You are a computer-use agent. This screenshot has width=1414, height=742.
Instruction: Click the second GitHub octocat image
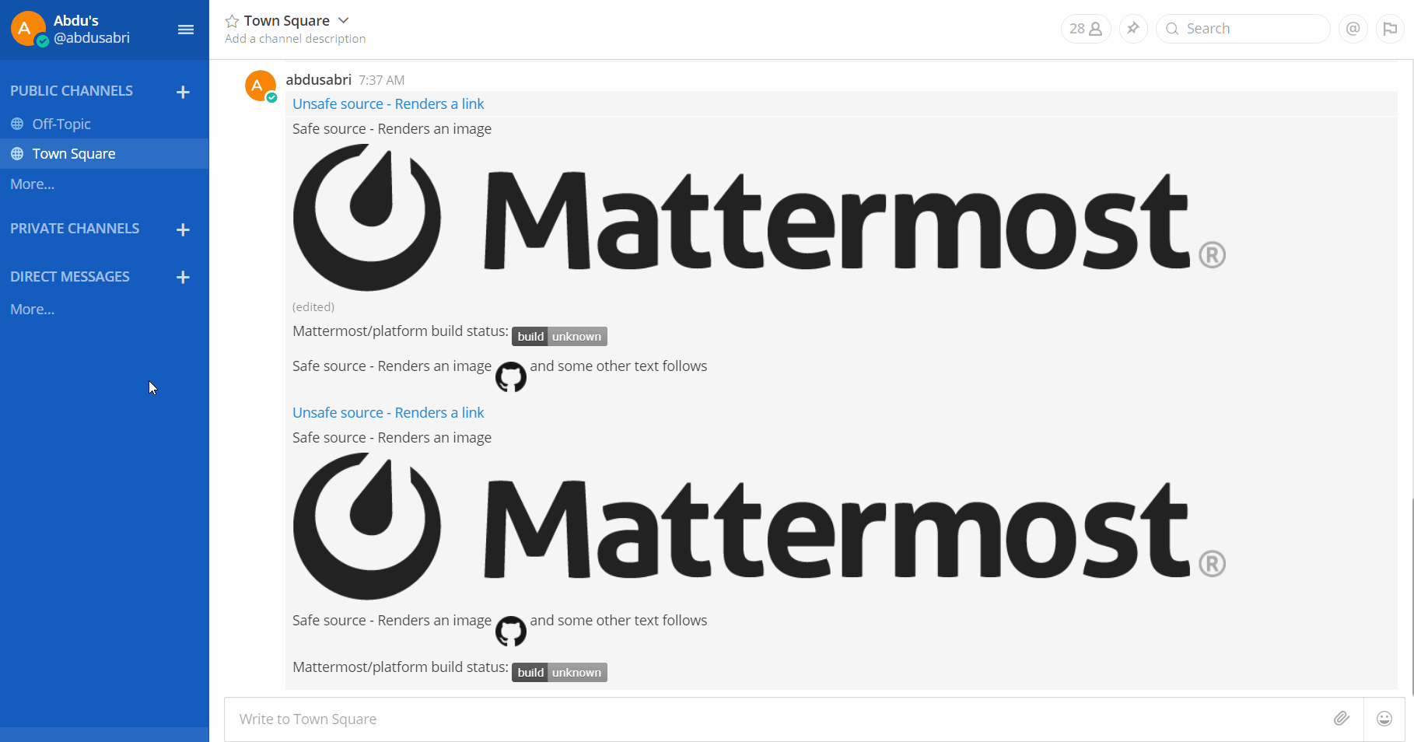[511, 632]
